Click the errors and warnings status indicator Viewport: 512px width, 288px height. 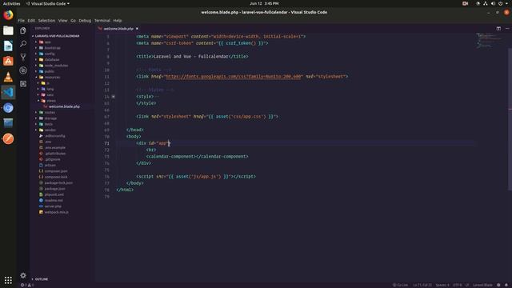coord(27,285)
